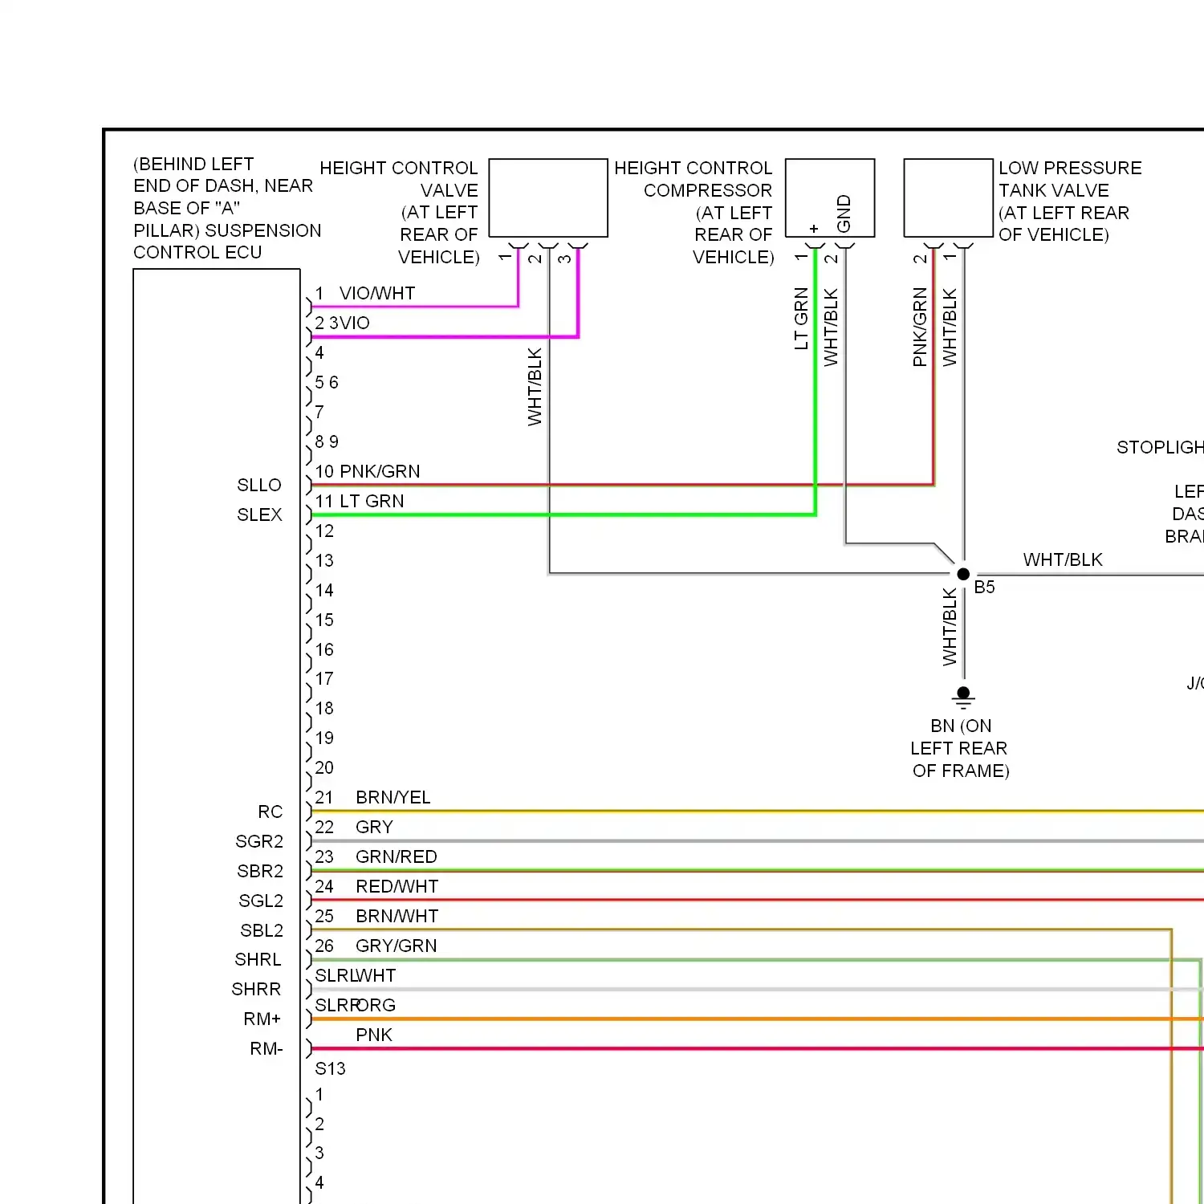Click the BRN/WHT wire label
Image resolution: width=1204 pixels, height=1204 pixels.
point(397,916)
